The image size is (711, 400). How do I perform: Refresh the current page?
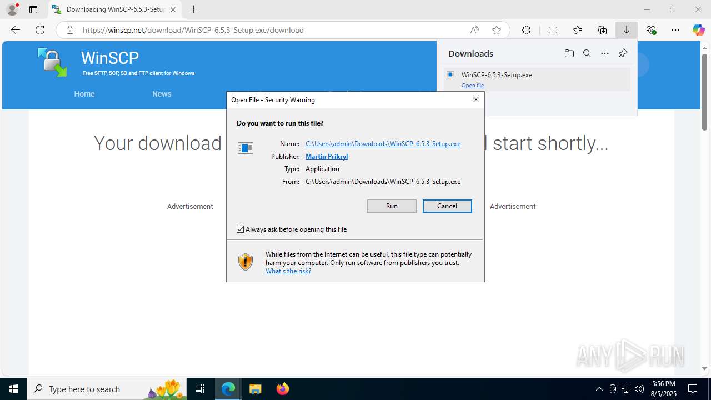(x=40, y=30)
